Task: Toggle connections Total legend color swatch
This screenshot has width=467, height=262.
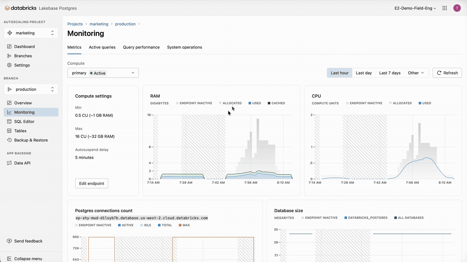Action: coord(159,225)
